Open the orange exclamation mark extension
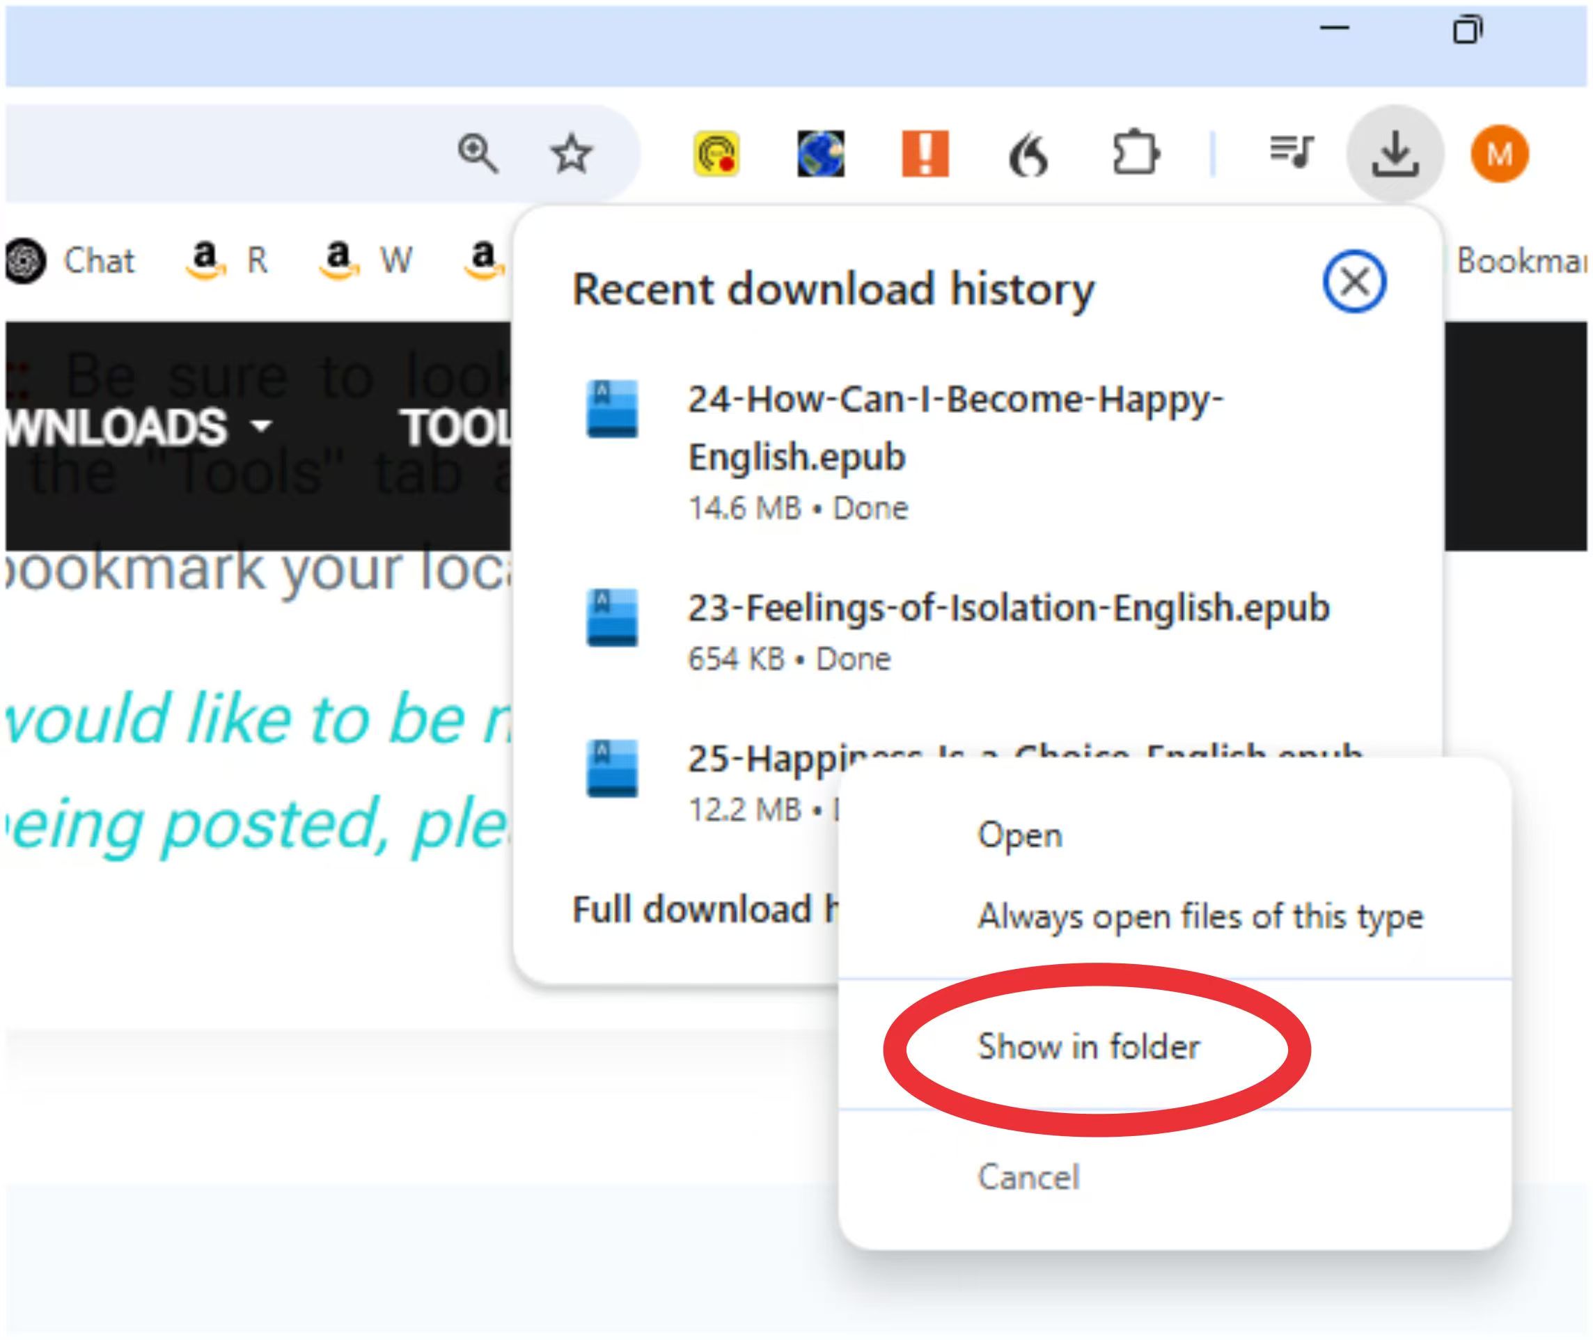1593x1340 pixels. pos(925,153)
